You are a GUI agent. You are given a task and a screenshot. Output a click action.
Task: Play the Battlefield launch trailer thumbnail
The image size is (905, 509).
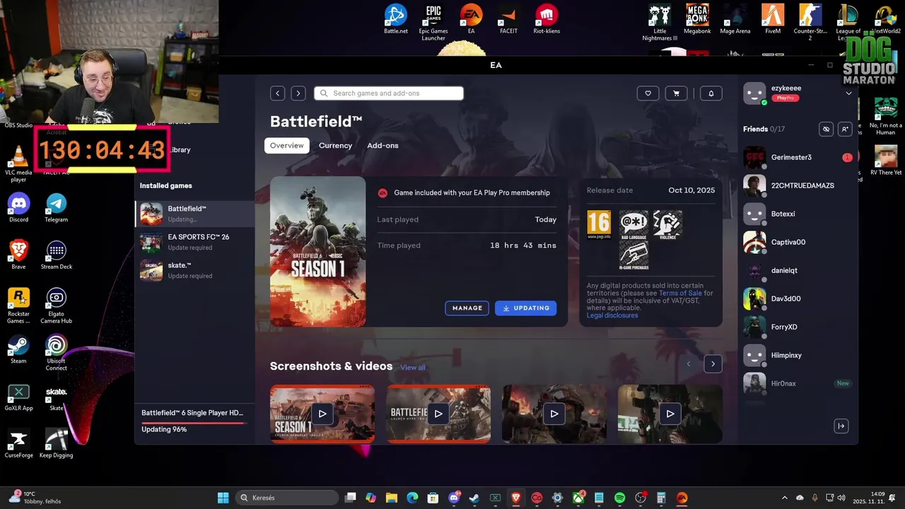click(438, 414)
